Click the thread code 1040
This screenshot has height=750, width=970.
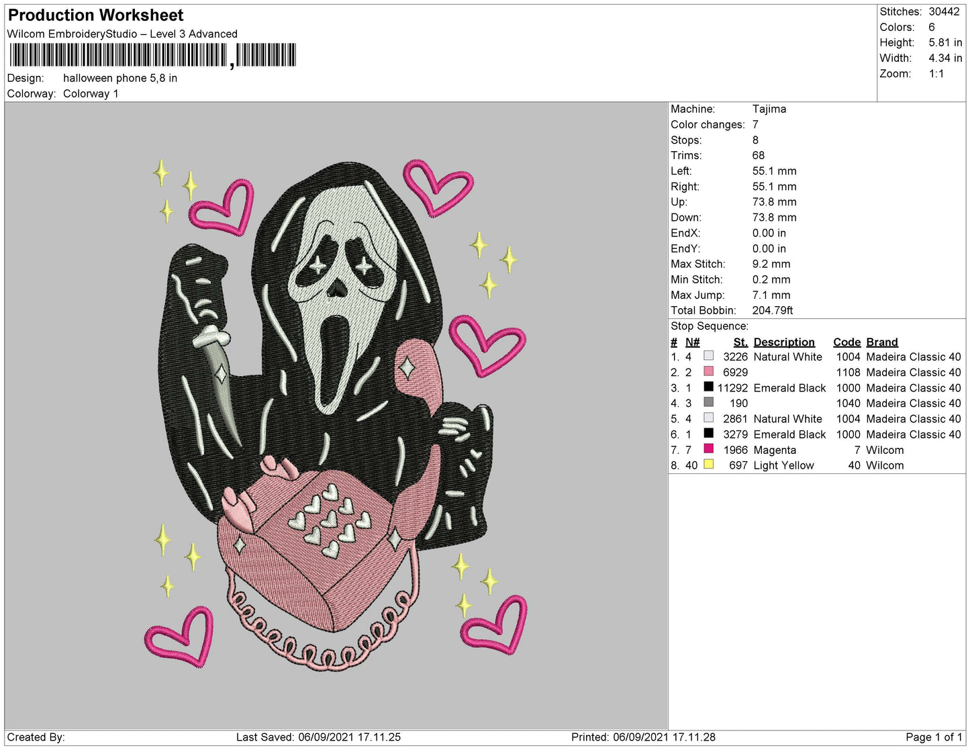point(848,403)
